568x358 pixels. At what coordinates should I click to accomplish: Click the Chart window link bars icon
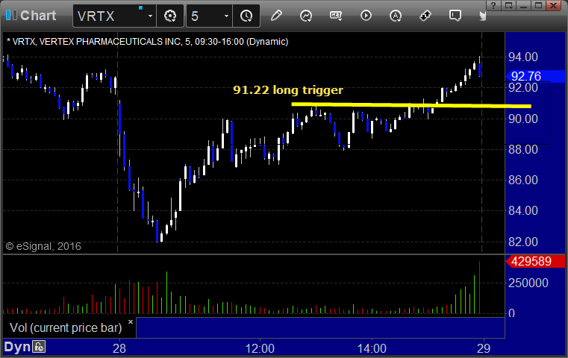tap(11, 15)
